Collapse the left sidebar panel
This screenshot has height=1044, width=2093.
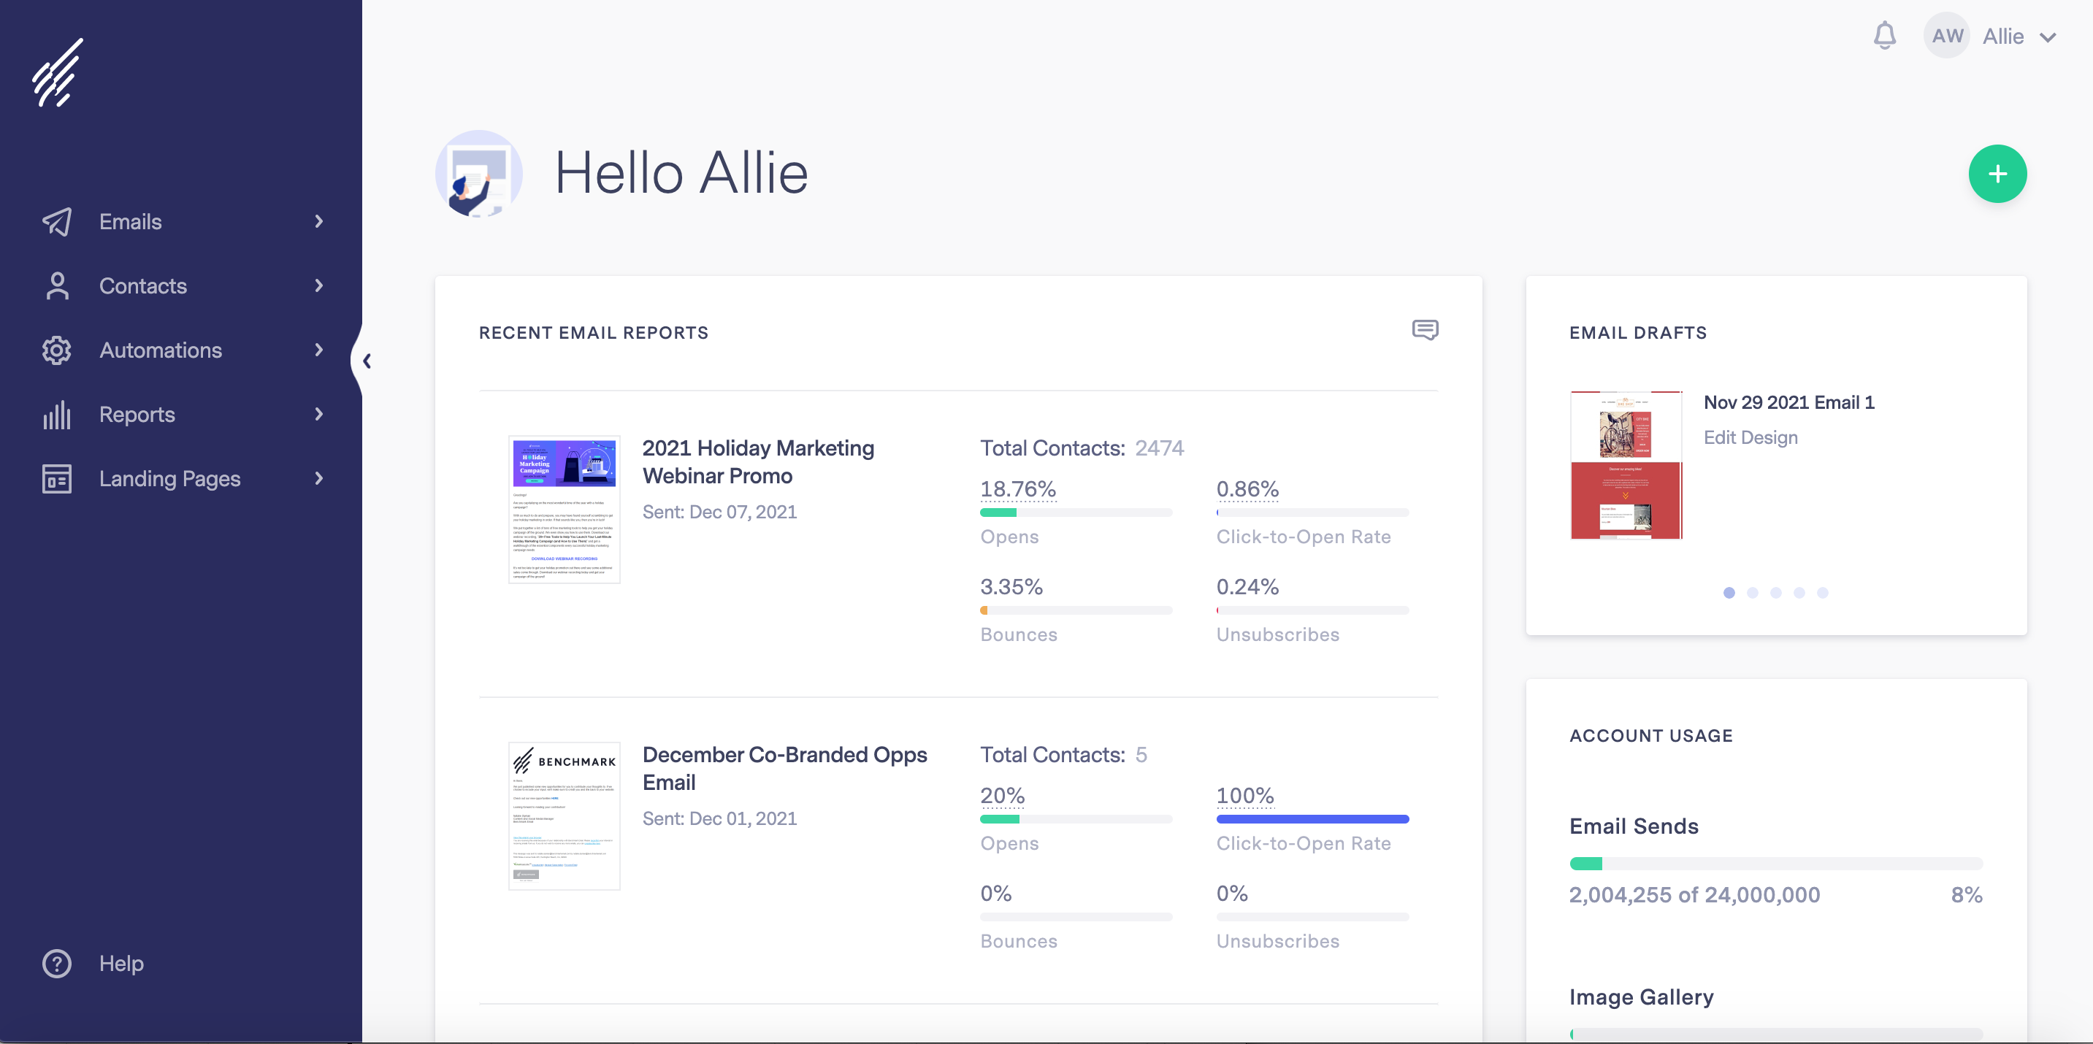tap(368, 359)
